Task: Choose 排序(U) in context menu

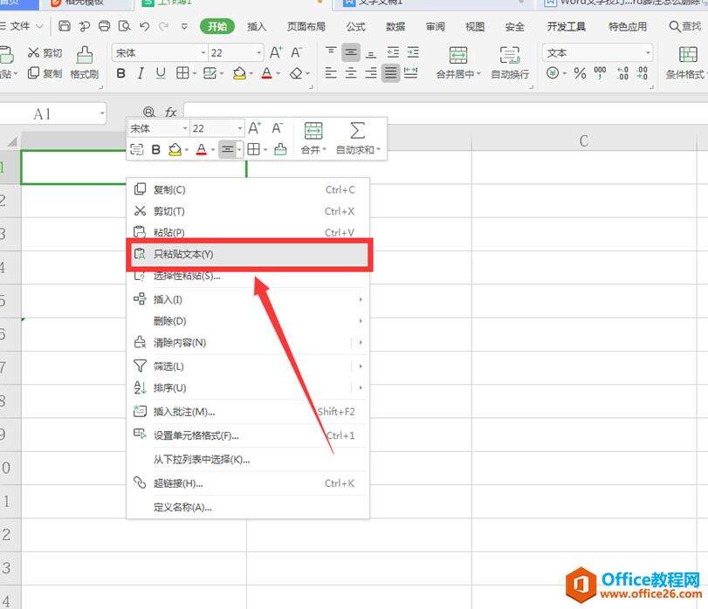Action: 248,387
